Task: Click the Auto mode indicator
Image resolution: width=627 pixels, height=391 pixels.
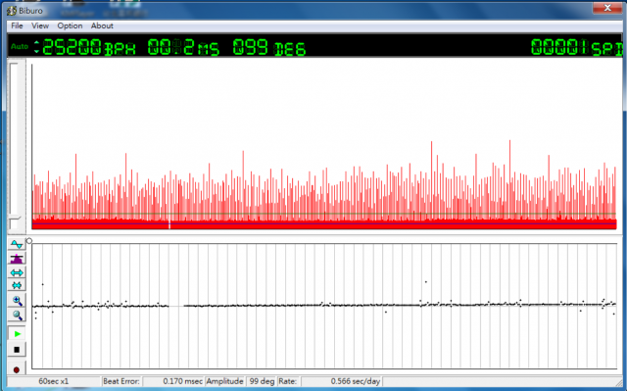Action: pos(20,46)
